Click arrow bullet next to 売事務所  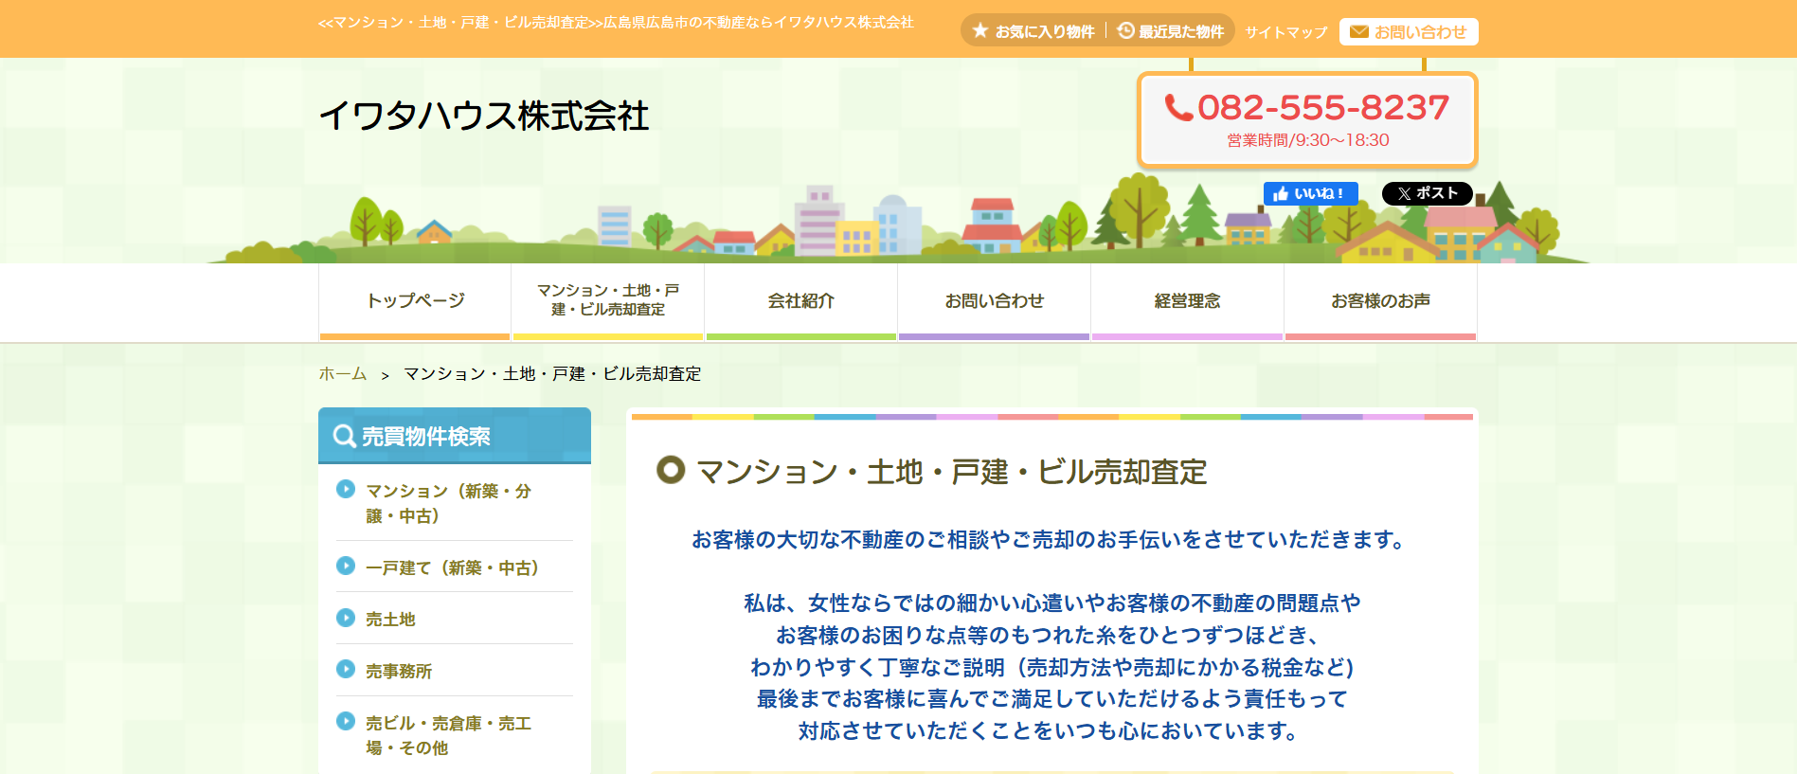(346, 669)
